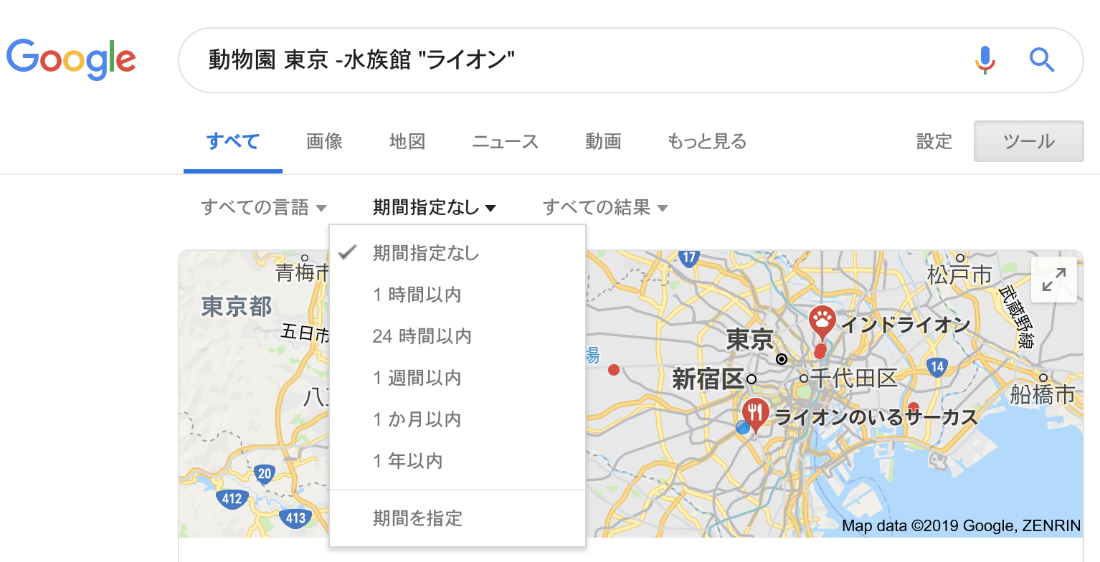This screenshot has width=1100, height=562.
Task: Click the microphone voice search icon
Action: (985, 60)
